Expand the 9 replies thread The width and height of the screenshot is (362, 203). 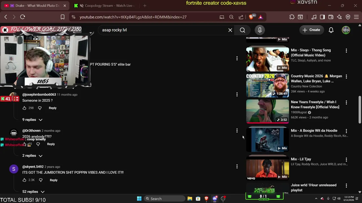tap(33, 120)
